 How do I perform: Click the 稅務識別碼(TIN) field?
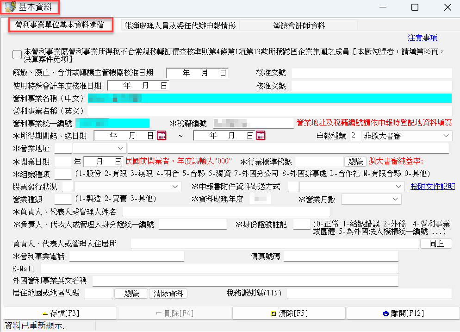[x=369, y=294]
